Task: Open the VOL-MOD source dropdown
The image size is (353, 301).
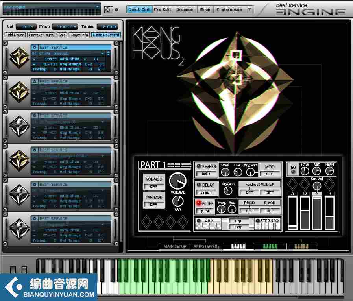Action: click(153, 187)
